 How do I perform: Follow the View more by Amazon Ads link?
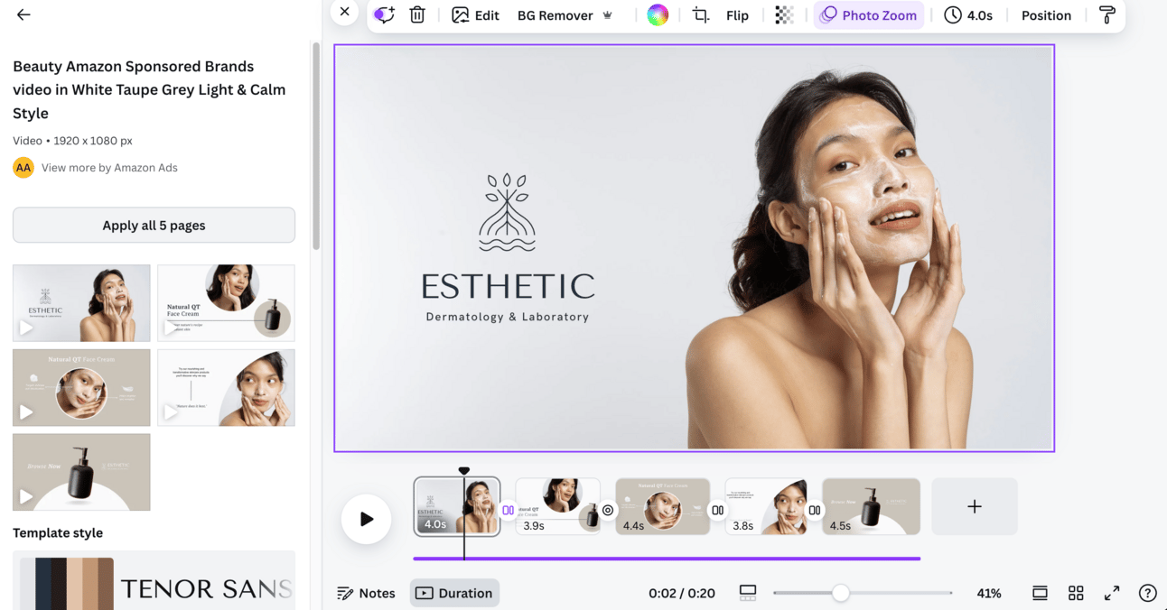coord(109,168)
